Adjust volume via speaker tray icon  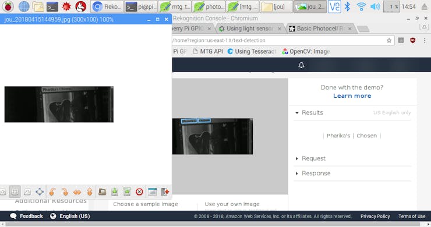coord(375,6)
